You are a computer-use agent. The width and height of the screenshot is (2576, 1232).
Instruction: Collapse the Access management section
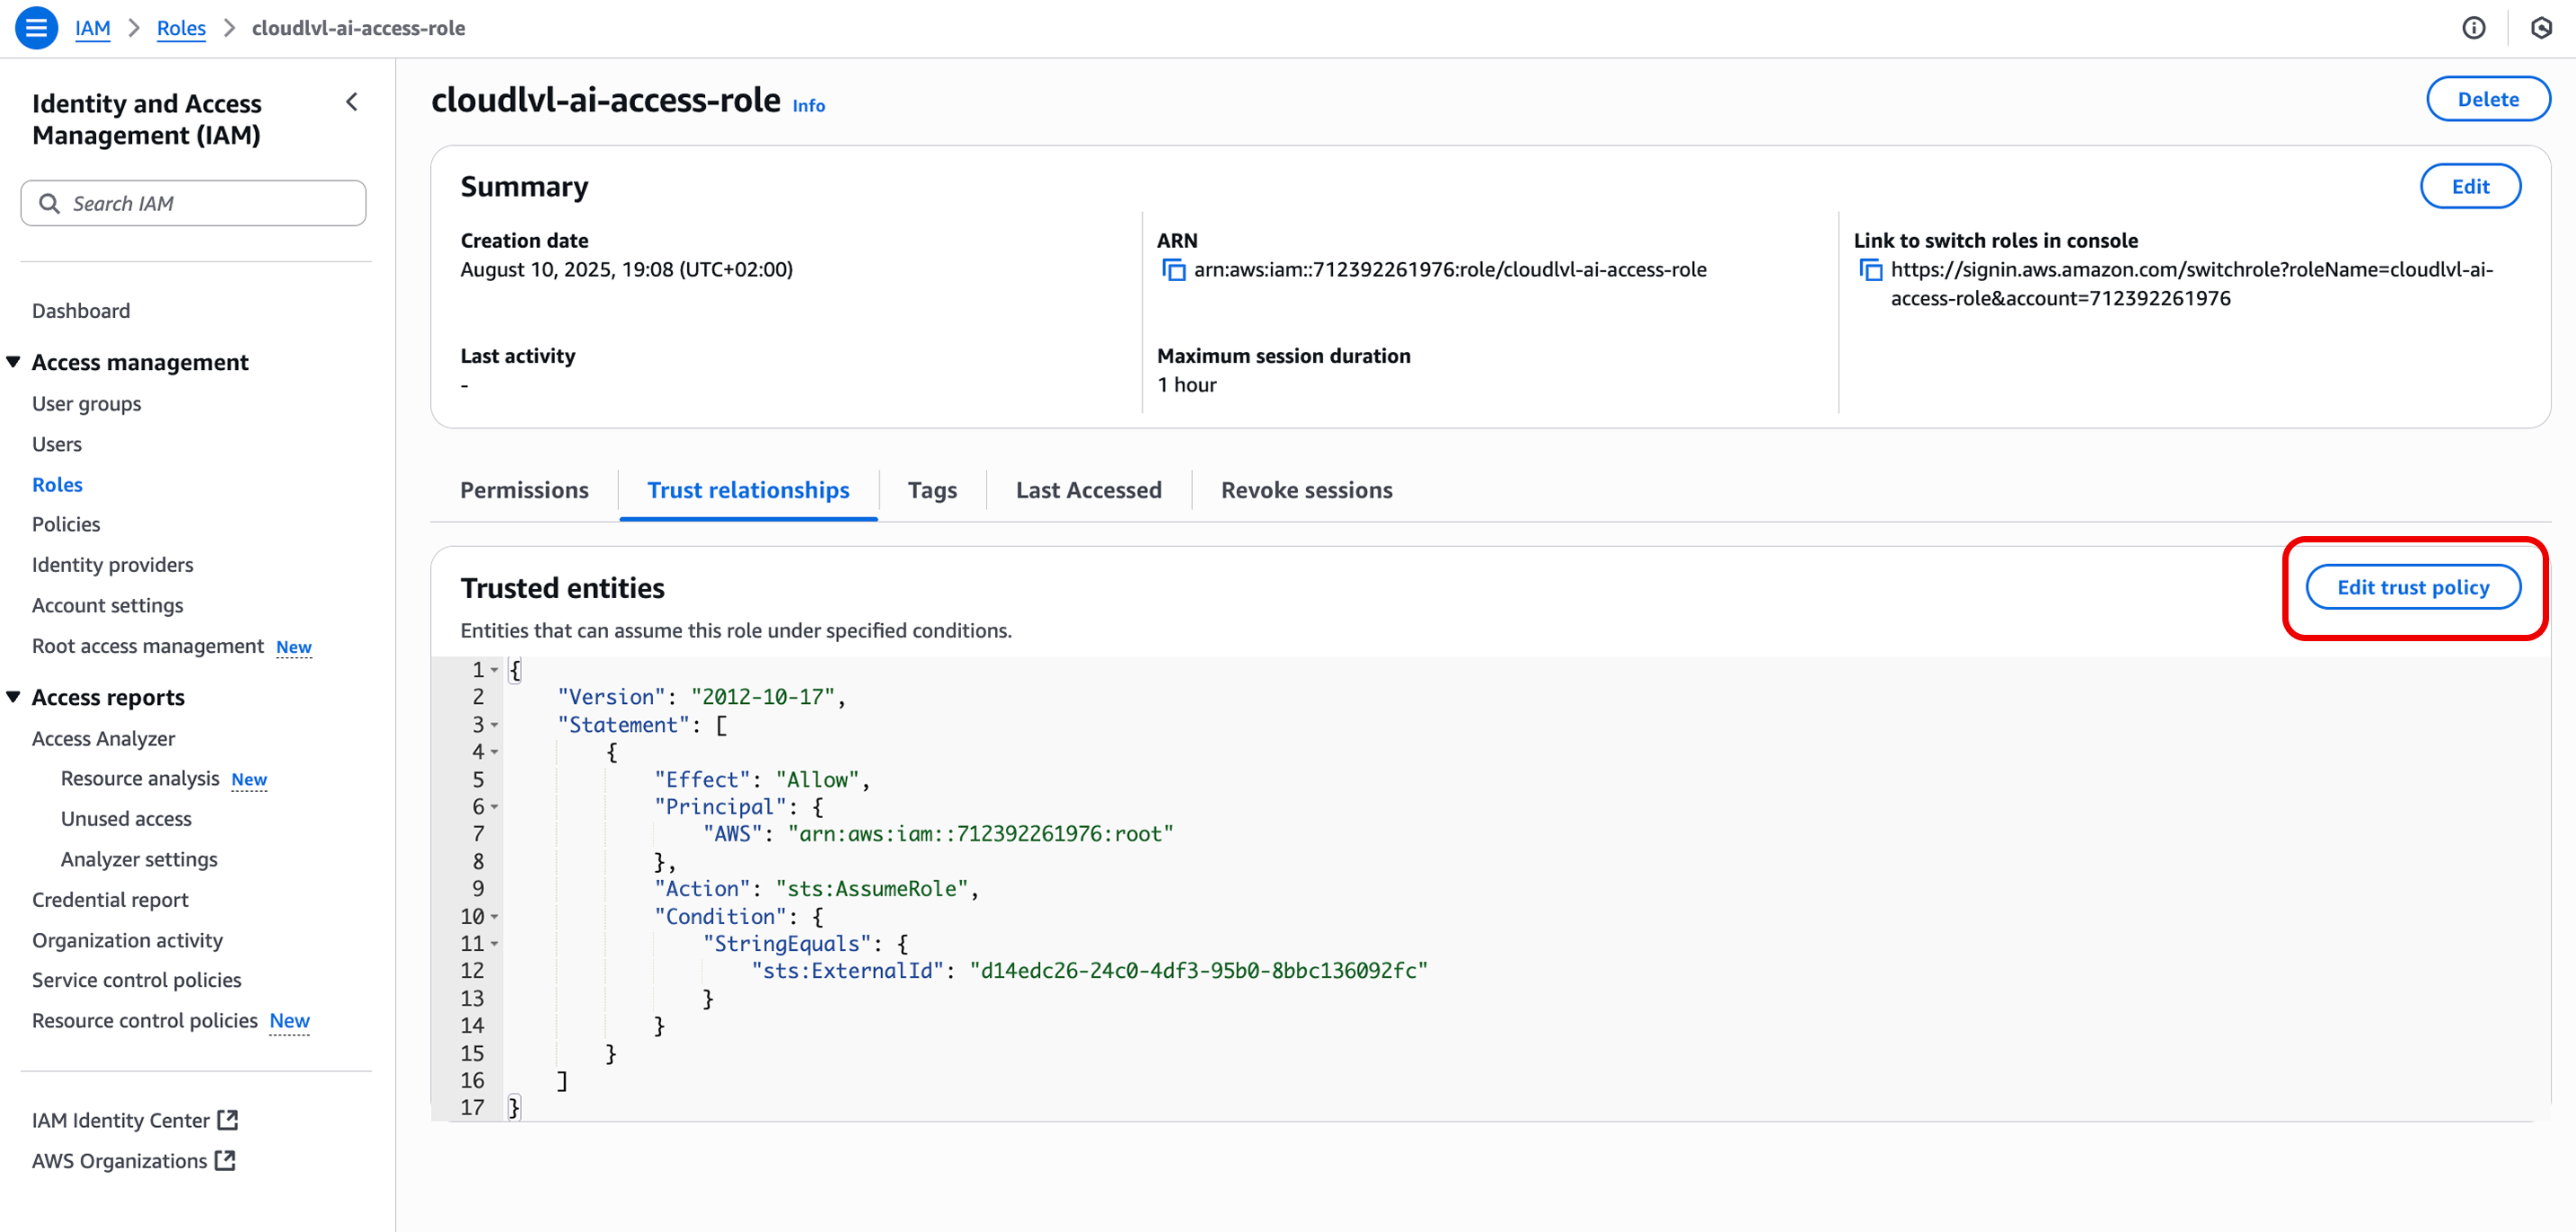[x=13, y=361]
